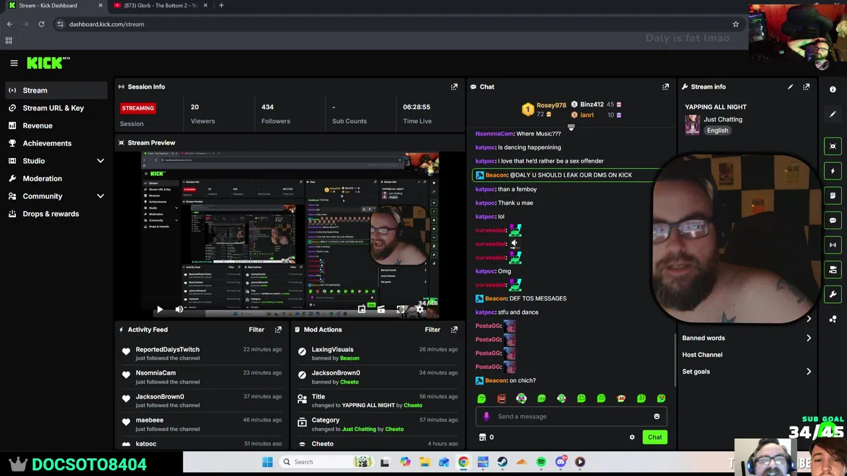Toggle the wrench stream info widget in sidebar
Screen dimensions: 847x476
pyautogui.click(x=833, y=294)
